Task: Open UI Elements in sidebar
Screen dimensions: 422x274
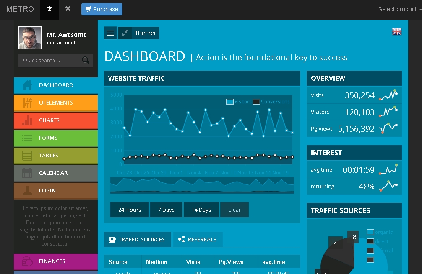Action: pyautogui.click(x=56, y=102)
